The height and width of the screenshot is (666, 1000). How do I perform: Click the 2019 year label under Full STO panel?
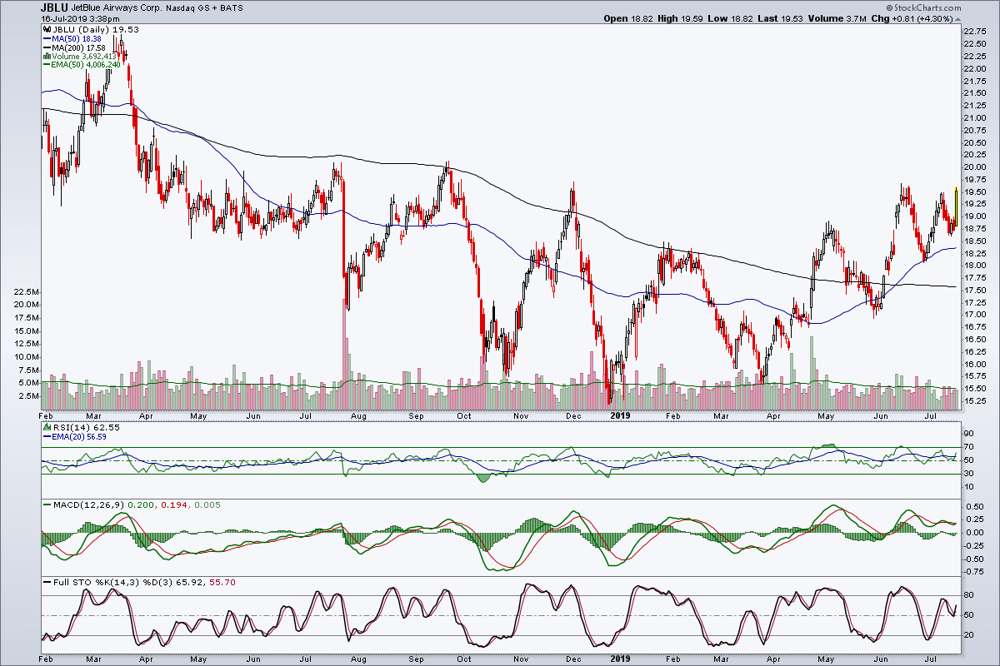coord(621,658)
